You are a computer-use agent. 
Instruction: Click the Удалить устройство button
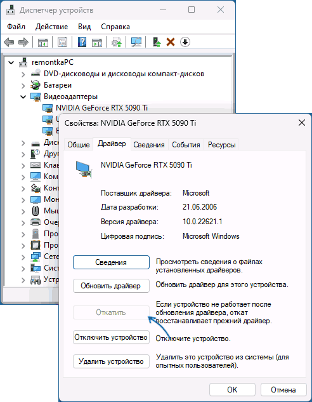(111, 361)
